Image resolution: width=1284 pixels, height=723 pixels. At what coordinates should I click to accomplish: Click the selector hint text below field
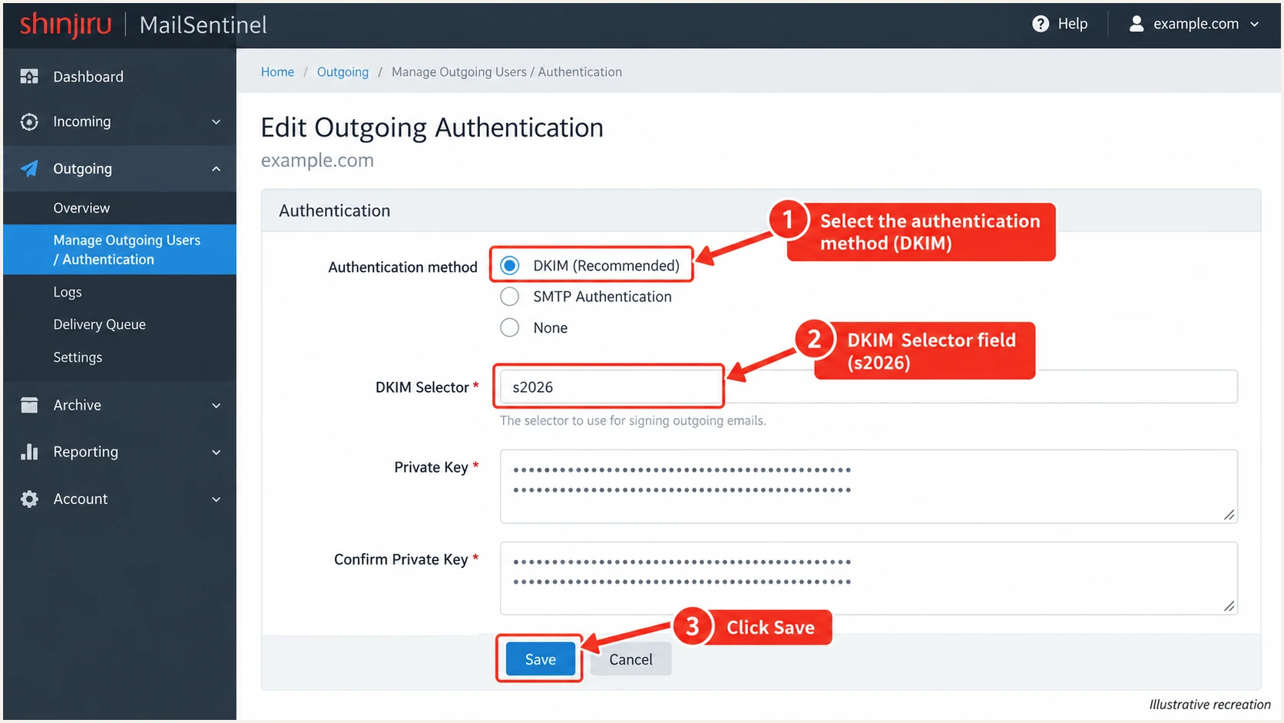point(633,420)
